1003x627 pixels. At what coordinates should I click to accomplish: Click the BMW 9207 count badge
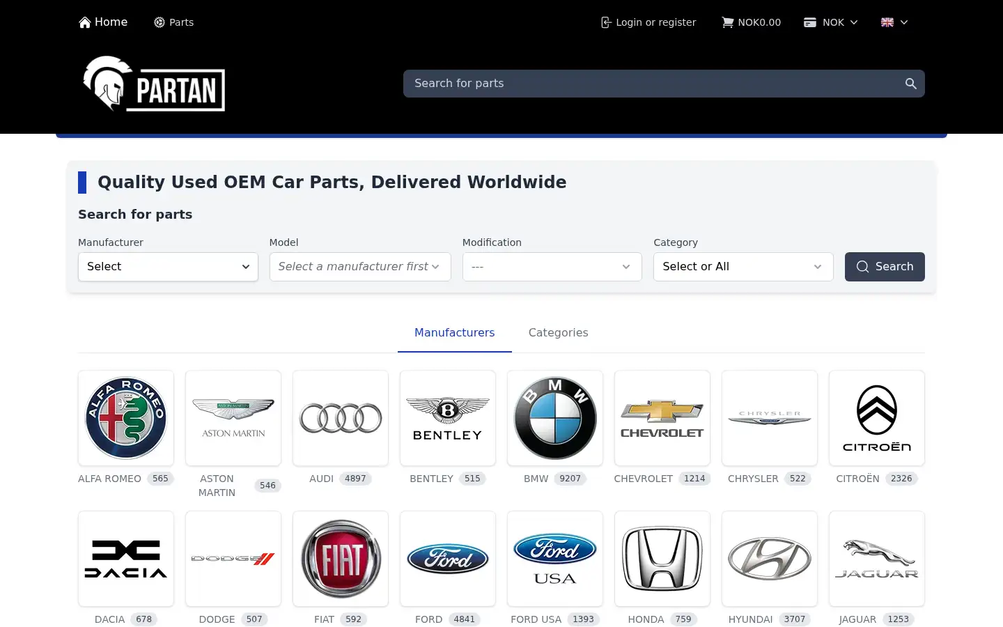[x=570, y=479]
